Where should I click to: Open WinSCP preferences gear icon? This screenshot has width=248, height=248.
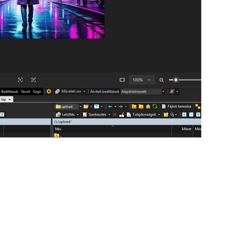click(x=49, y=91)
